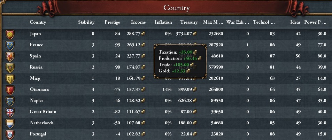This screenshot has height=140, width=332.
Task: Click Portugal's flag shield icon
Action: tap(10, 134)
